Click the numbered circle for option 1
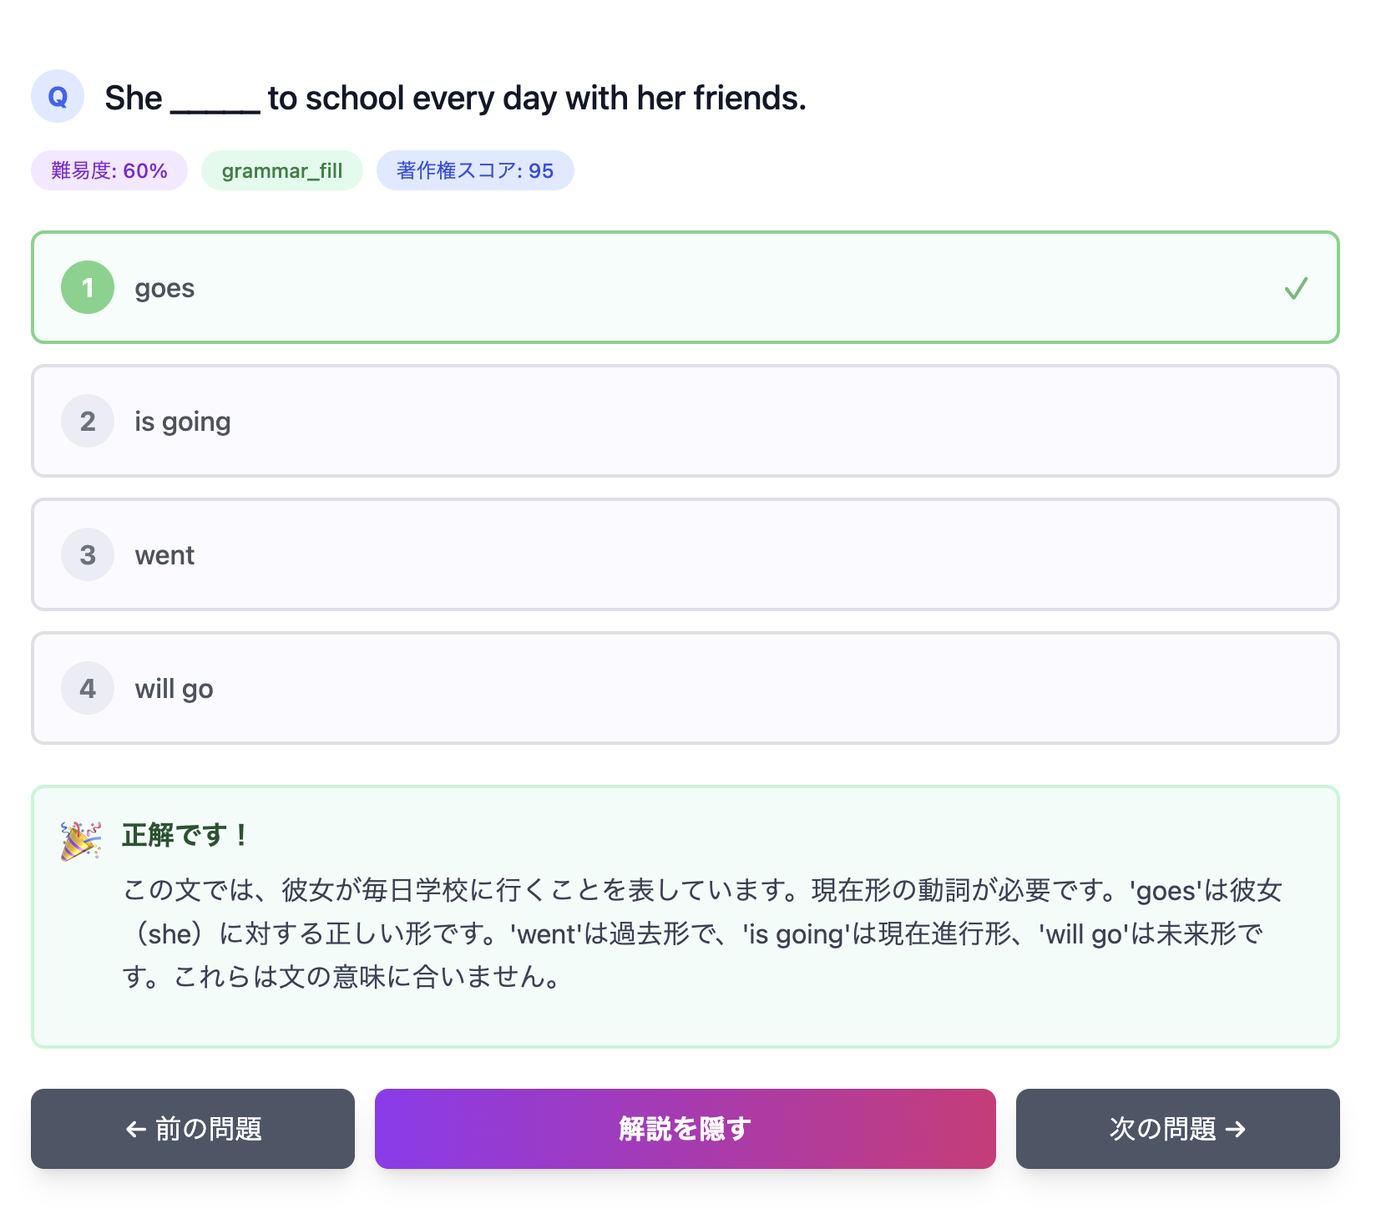 pos(87,287)
